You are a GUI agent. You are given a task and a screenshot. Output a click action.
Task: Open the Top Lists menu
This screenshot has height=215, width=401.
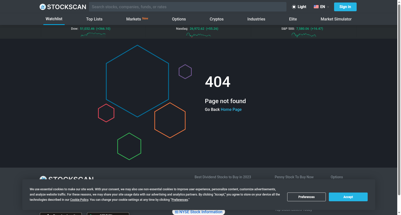tap(94, 19)
